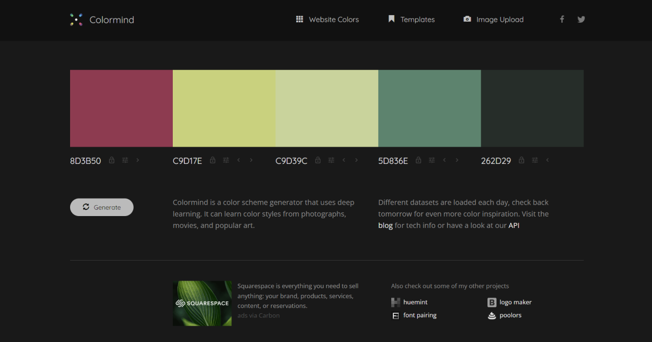
Task: Open the Website Colors menu item
Action: coord(327,20)
